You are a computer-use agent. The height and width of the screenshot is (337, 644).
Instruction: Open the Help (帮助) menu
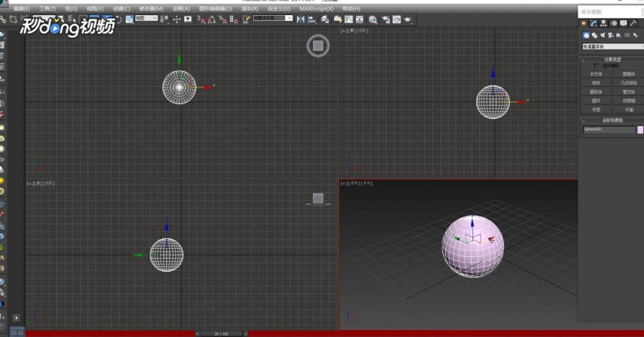(x=351, y=9)
